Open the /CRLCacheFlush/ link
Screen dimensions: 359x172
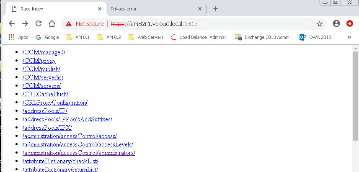(x=45, y=94)
